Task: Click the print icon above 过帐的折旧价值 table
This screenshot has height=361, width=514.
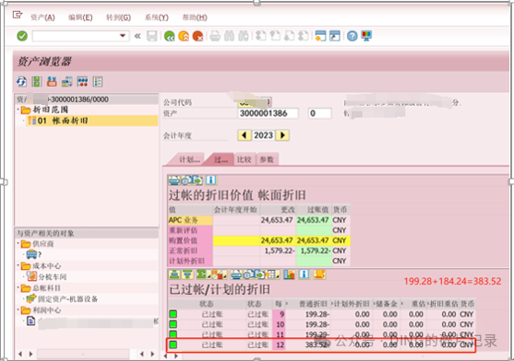Action: click(174, 180)
